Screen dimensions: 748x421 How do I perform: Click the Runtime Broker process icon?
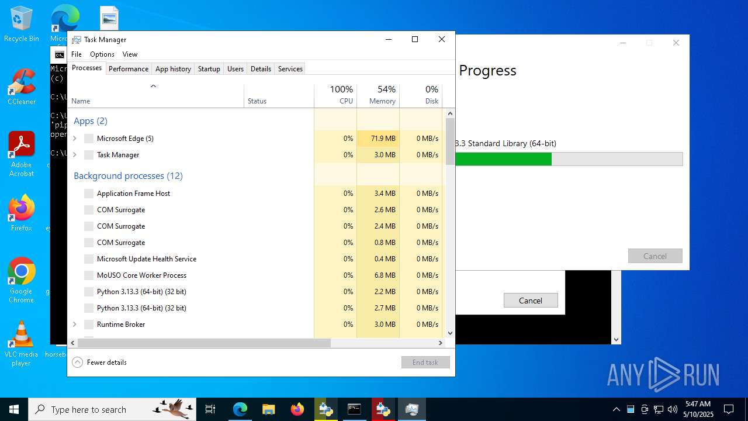89,325
